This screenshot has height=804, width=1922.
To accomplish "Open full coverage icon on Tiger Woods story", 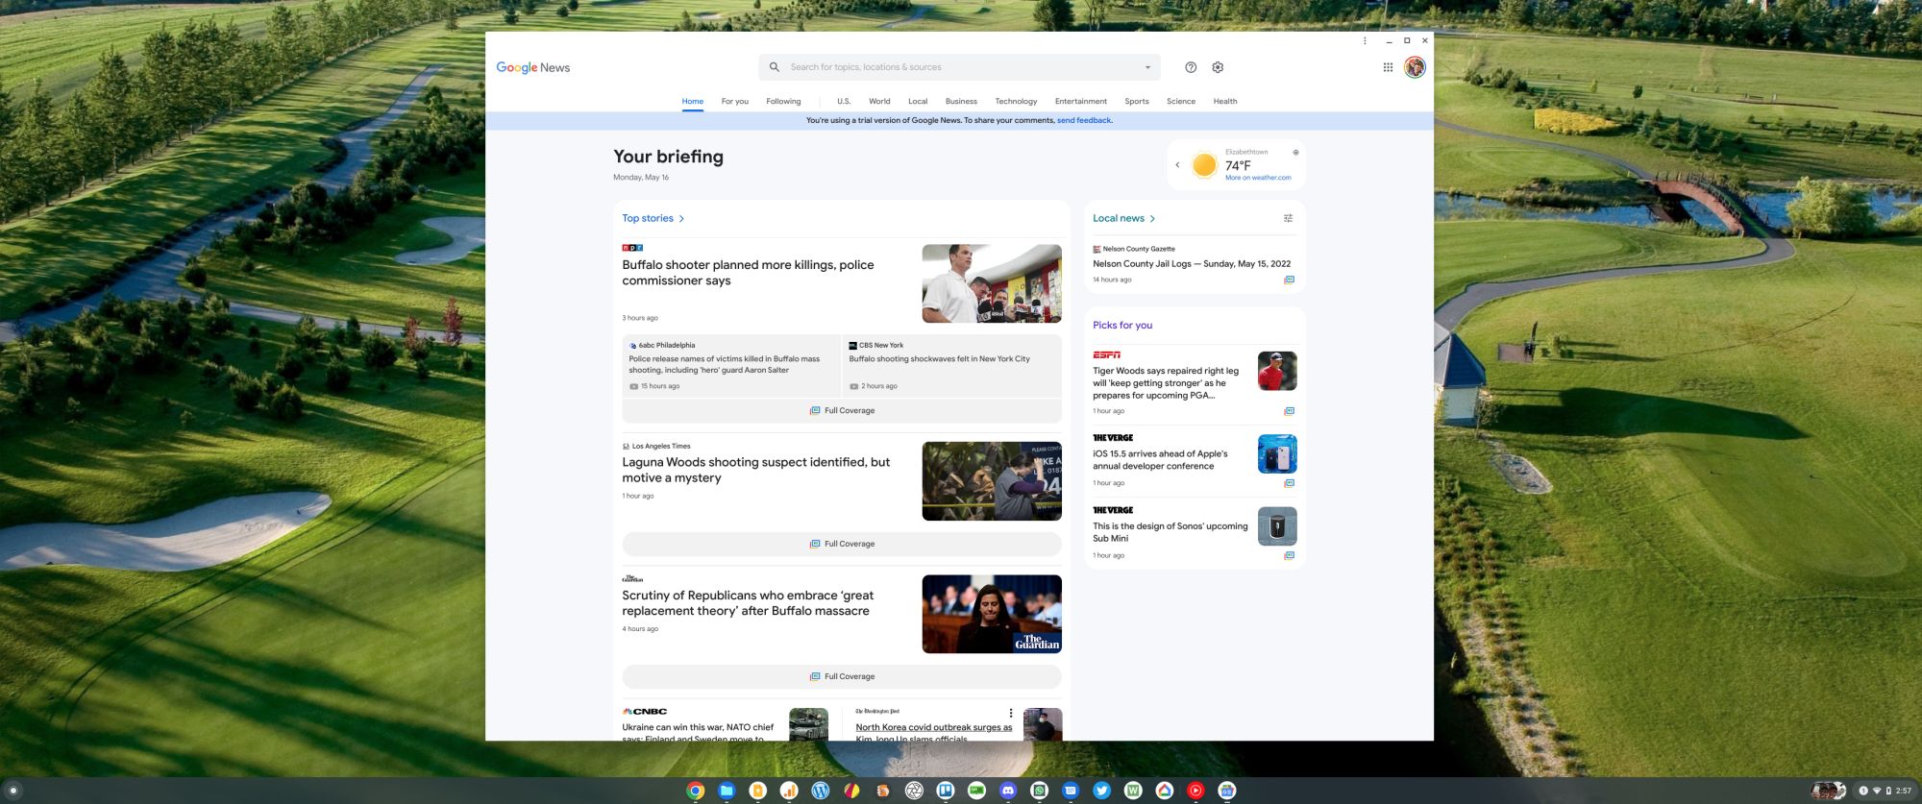I will [1289, 411].
